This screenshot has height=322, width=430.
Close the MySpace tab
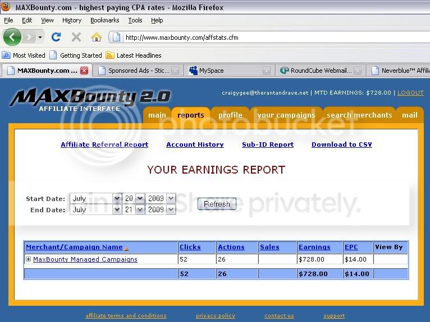[x=266, y=71]
